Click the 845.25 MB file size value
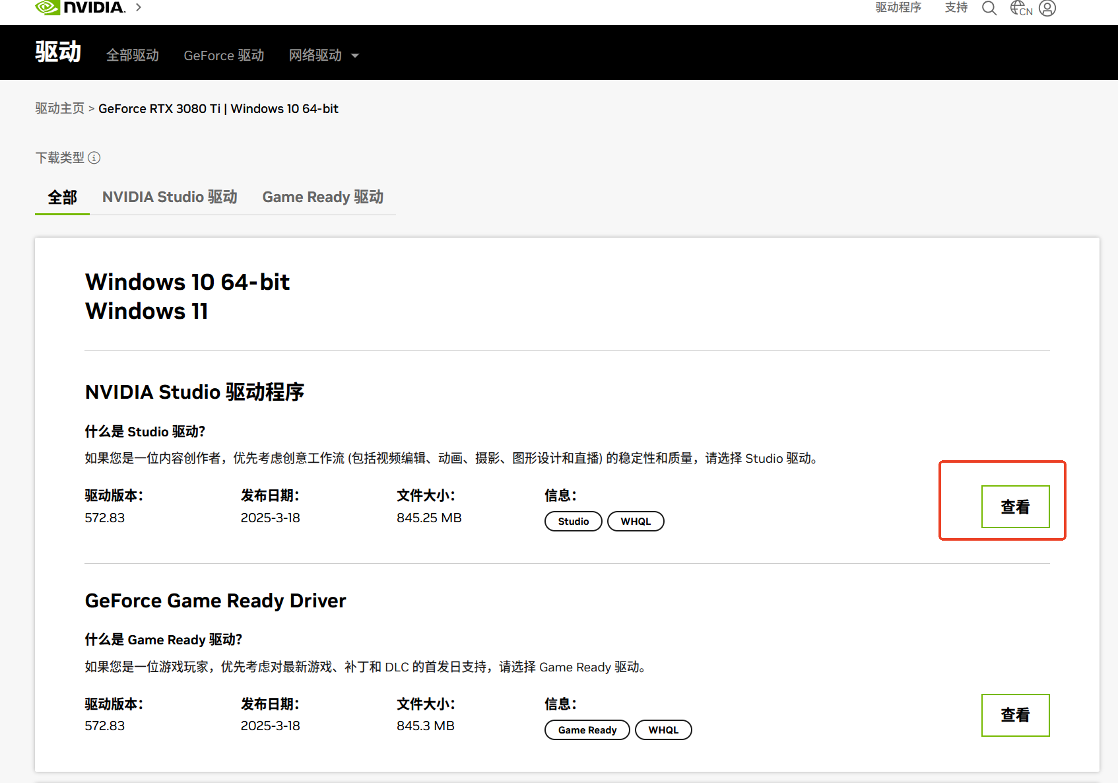The height and width of the screenshot is (783, 1118). [429, 518]
